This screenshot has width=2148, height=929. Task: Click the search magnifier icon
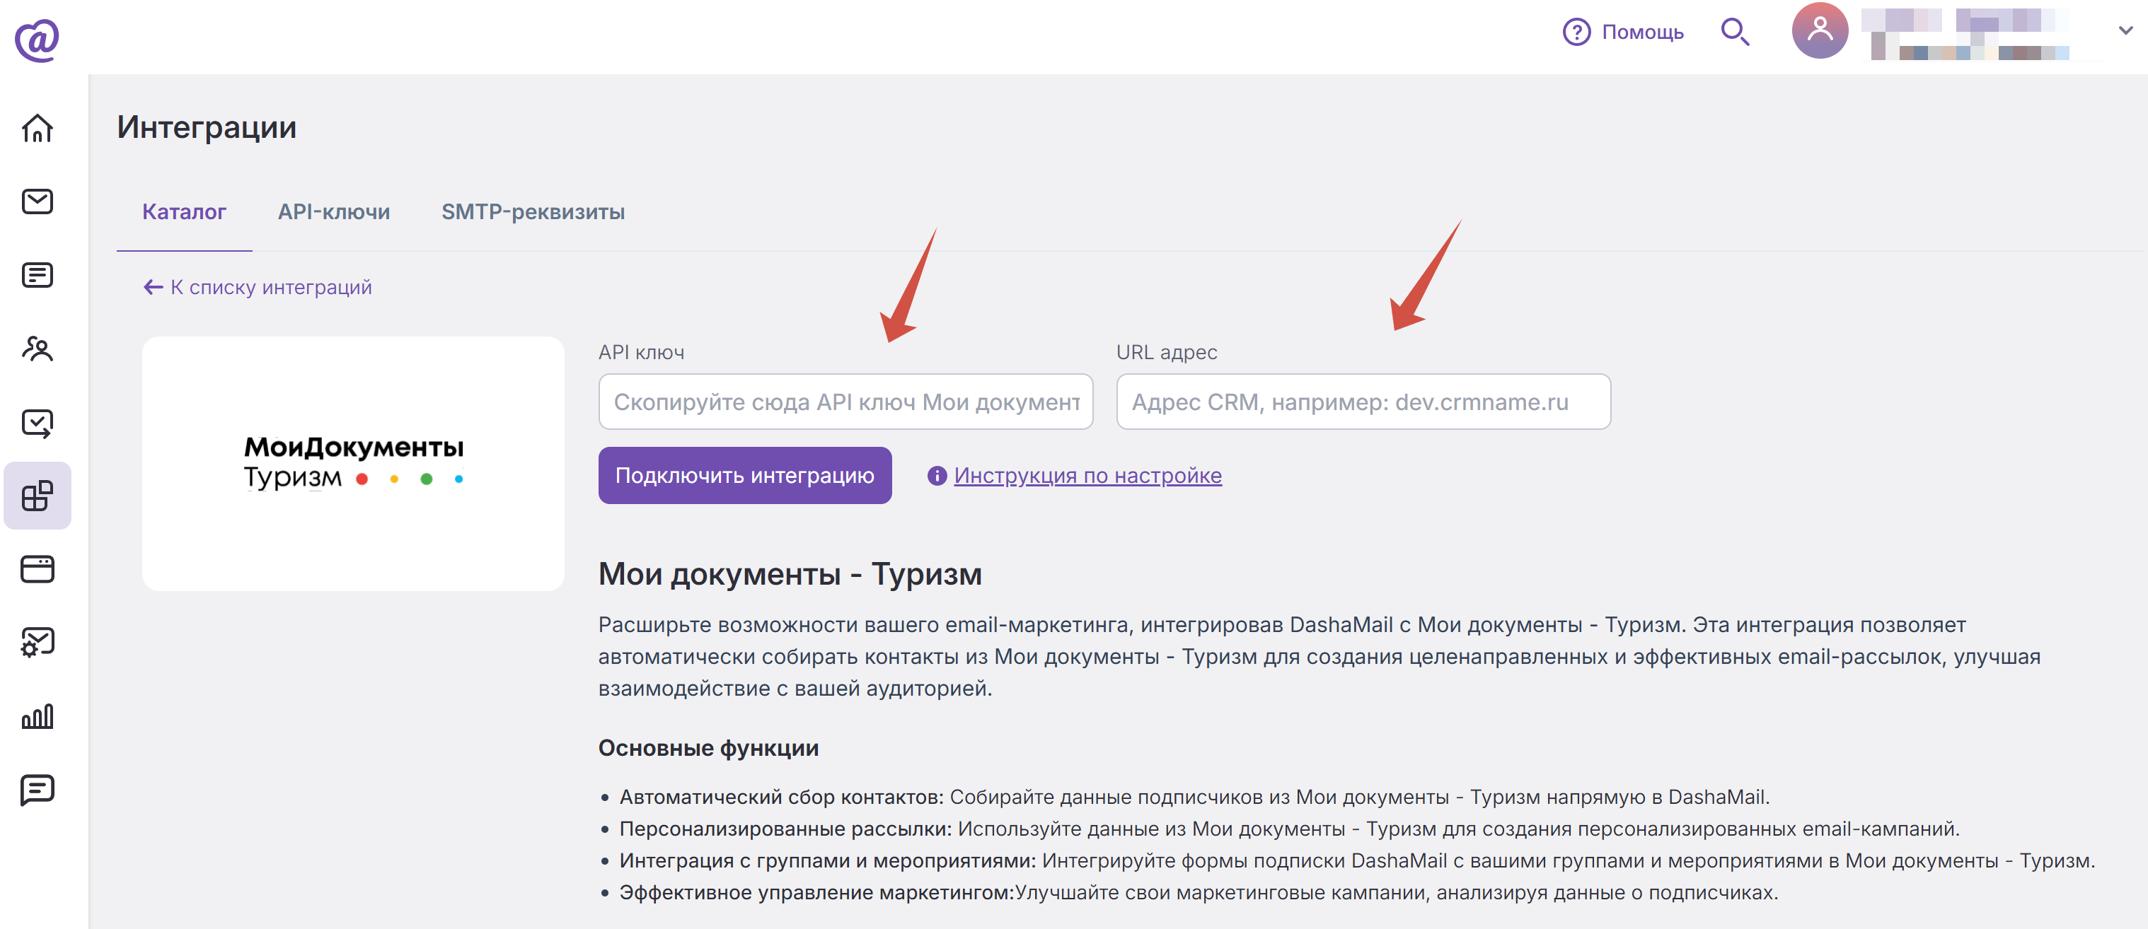pos(1736,33)
